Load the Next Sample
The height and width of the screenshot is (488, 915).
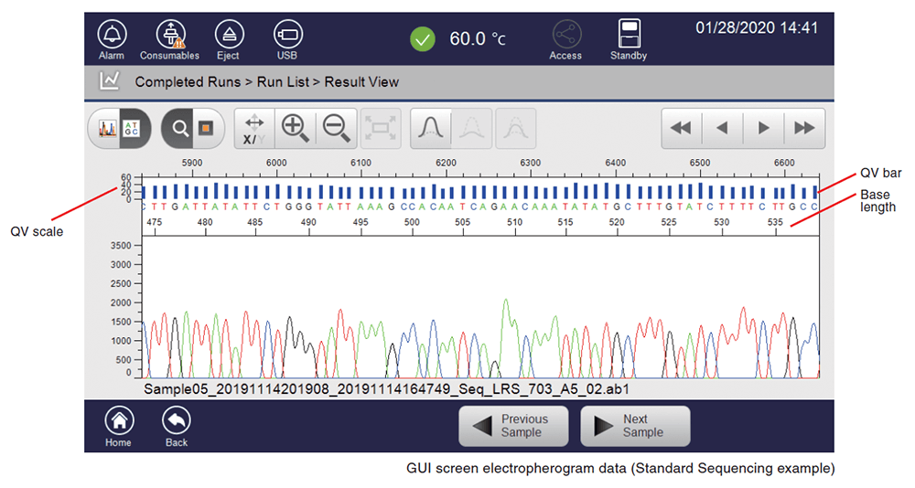(x=635, y=426)
